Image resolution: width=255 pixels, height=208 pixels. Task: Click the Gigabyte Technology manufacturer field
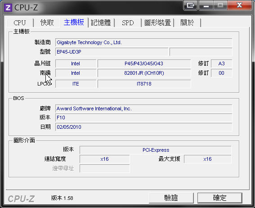pos(143,42)
